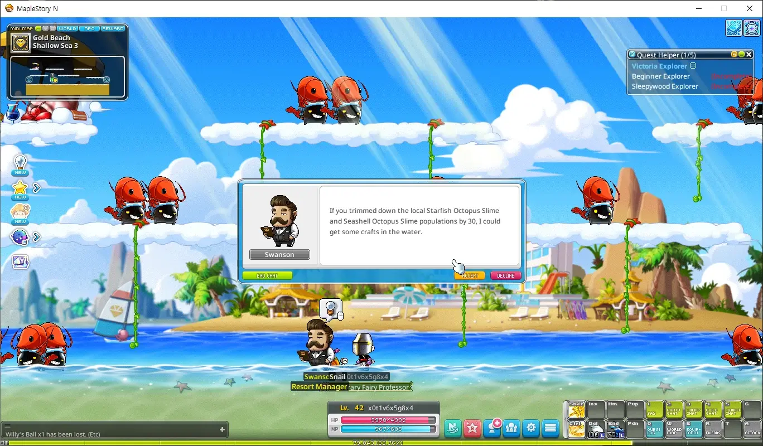763x446 pixels.
Task: Click the Friends Chat quick slot
Action: coord(694,410)
